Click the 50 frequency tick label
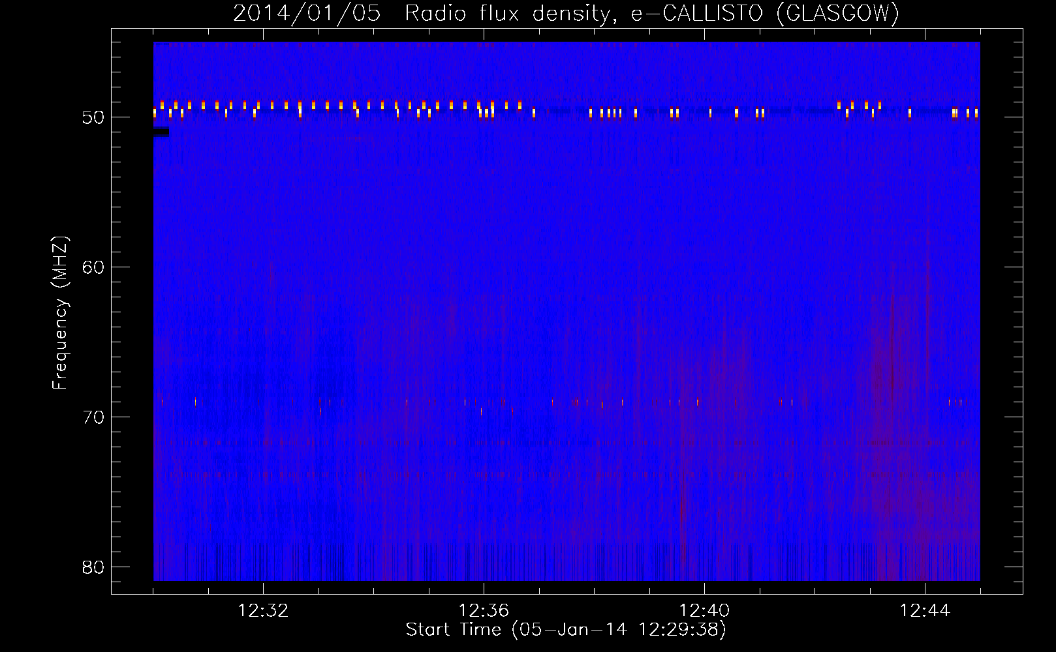Image resolution: width=1056 pixels, height=652 pixels. [93, 118]
